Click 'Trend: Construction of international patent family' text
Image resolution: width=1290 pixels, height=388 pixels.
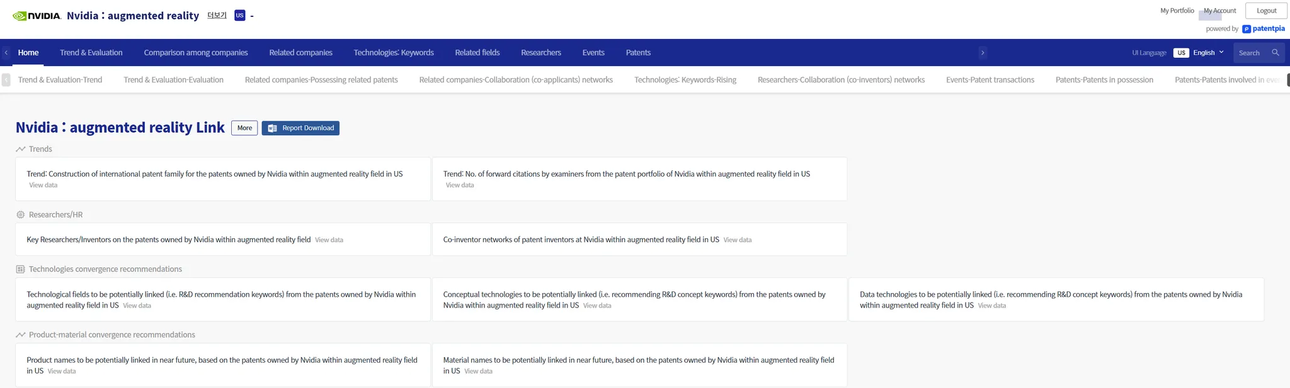point(214,174)
